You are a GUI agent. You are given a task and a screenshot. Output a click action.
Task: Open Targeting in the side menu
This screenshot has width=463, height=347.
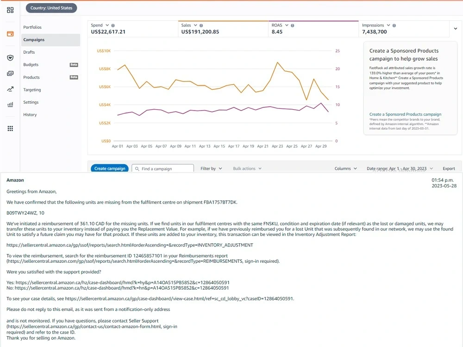[32, 90]
